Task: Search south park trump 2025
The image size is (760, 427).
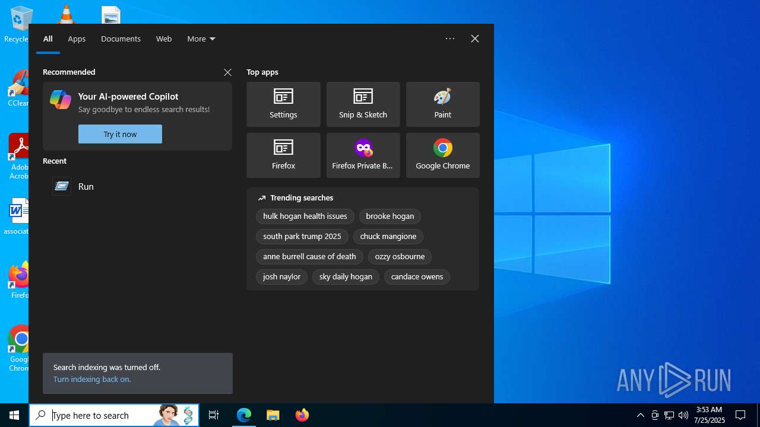Action: pos(302,237)
